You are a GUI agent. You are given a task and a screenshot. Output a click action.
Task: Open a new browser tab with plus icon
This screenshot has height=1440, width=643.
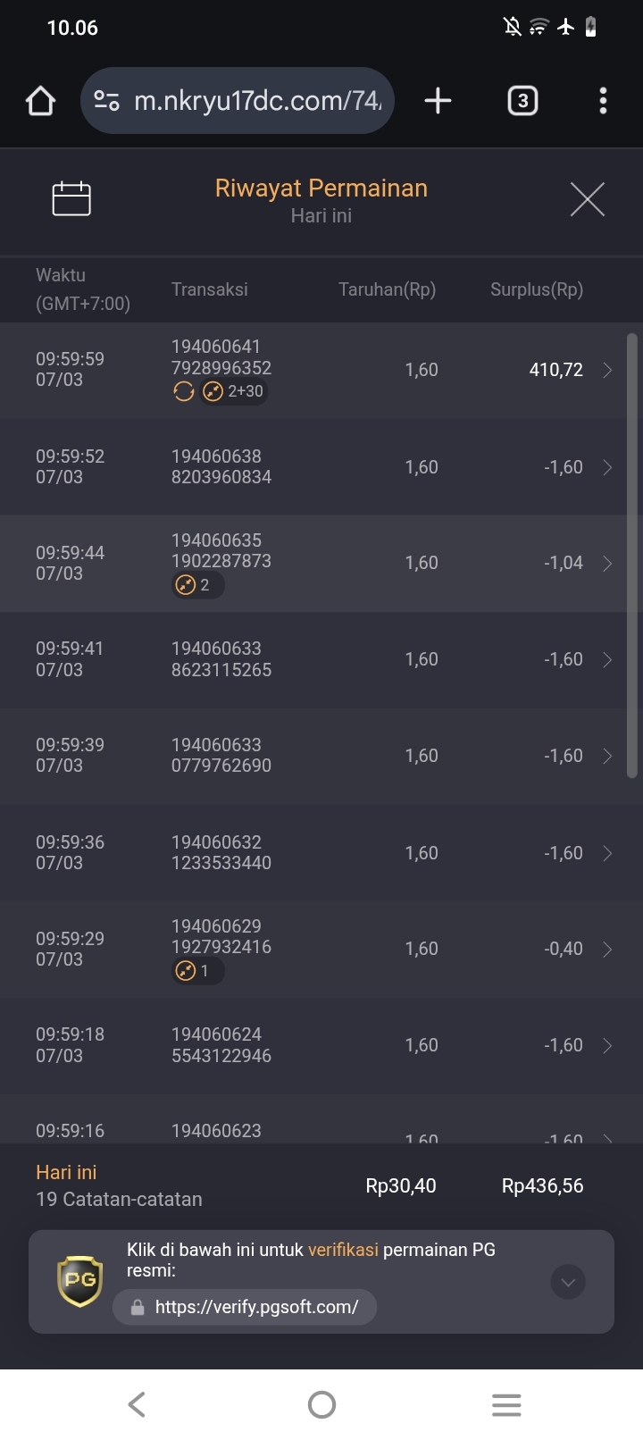[438, 101]
